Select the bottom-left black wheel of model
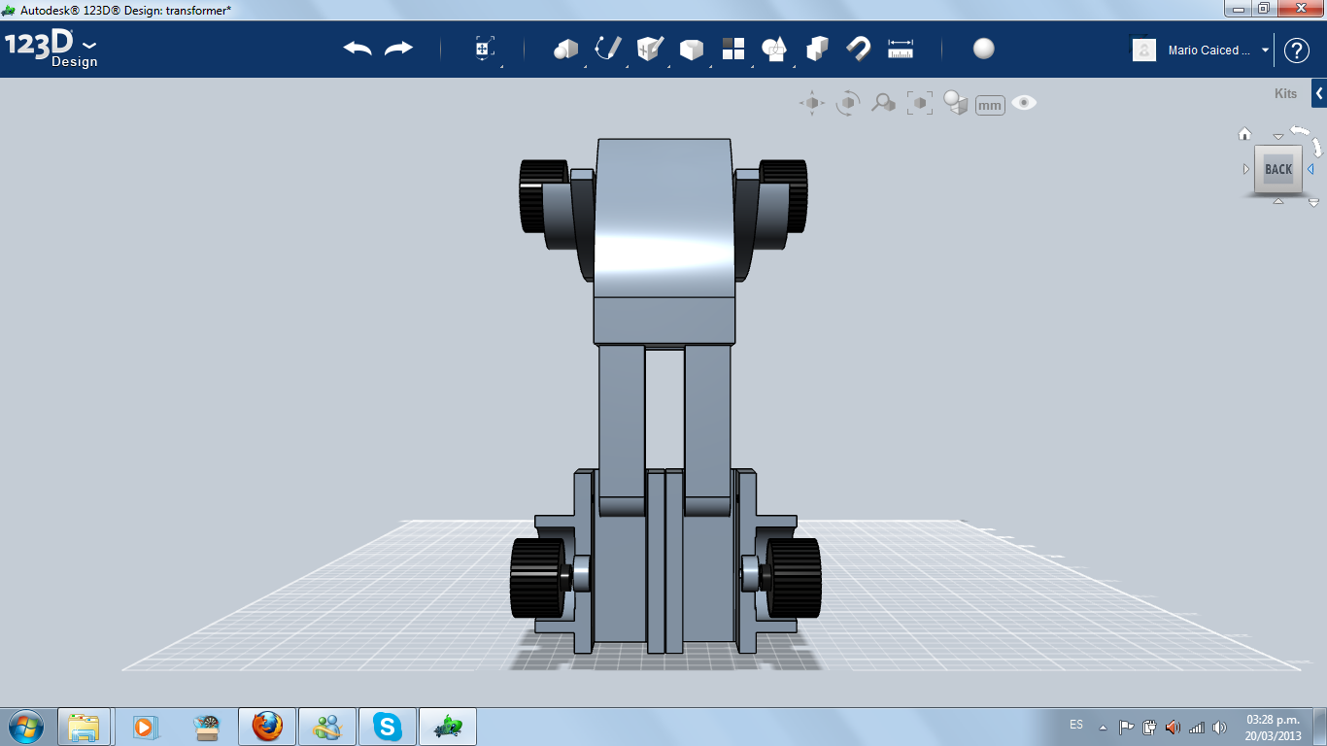 (x=537, y=578)
